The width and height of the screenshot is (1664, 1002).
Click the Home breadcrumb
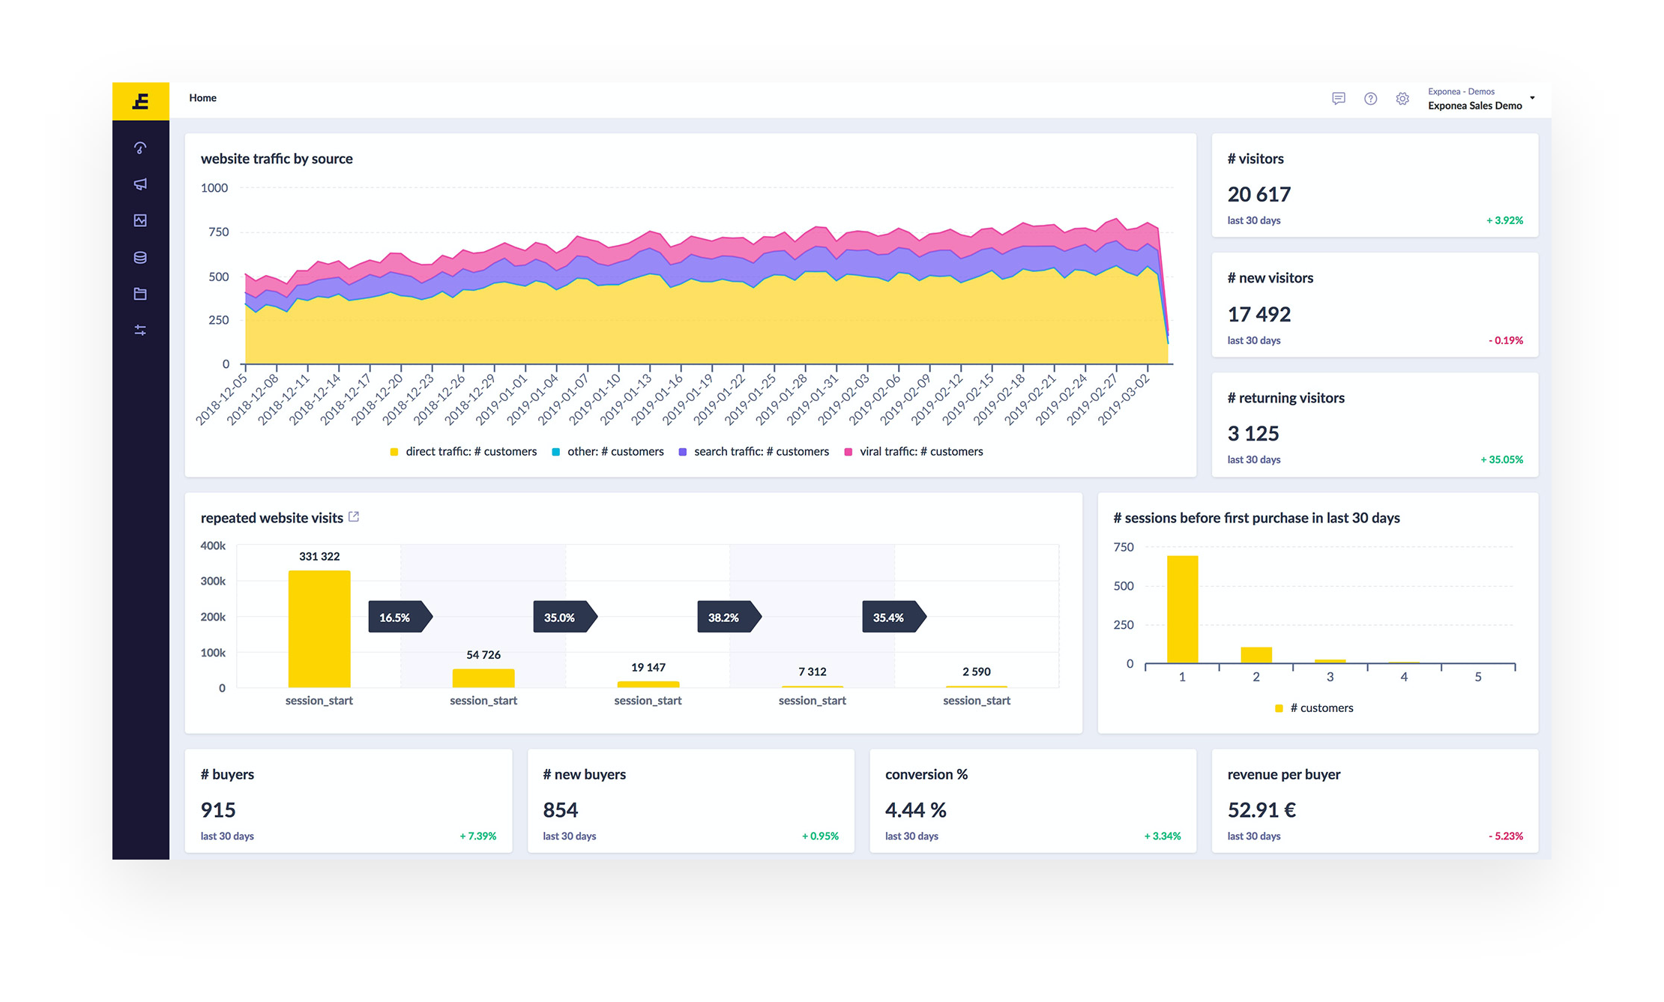(x=202, y=97)
